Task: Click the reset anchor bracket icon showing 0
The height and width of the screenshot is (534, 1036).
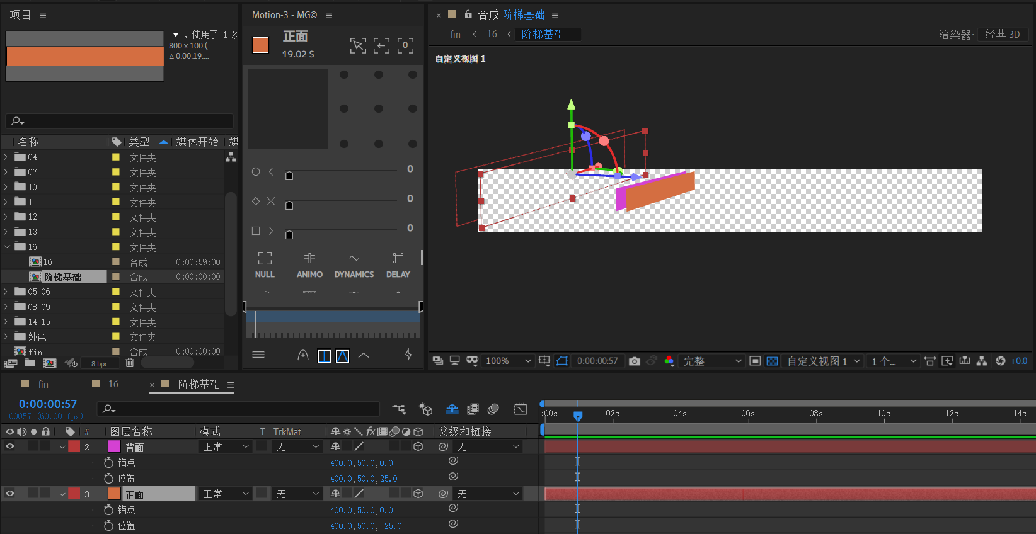Action: (x=405, y=45)
